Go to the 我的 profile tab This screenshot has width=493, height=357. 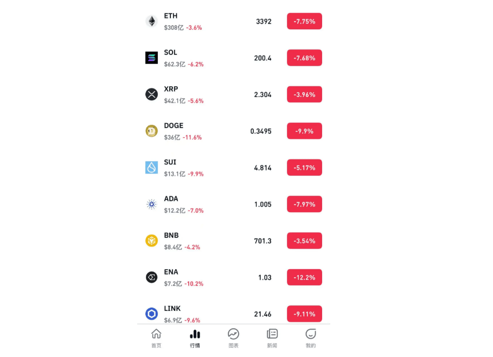(x=311, y=338)
